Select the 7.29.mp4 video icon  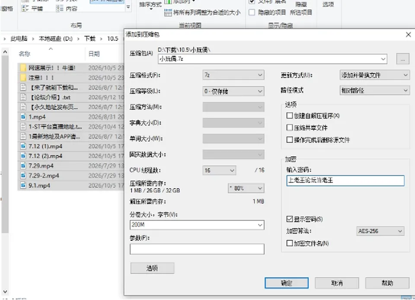(x=23, y=166)
